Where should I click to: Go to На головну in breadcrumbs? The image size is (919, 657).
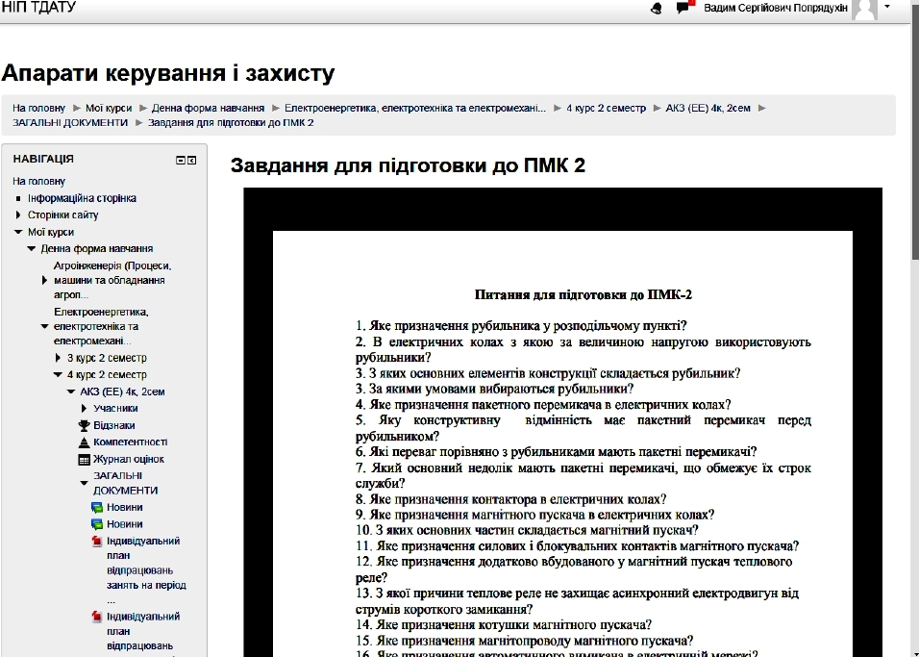38,108
